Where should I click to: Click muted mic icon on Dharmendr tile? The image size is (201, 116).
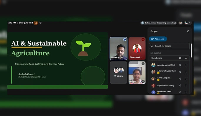pos(143,40)
